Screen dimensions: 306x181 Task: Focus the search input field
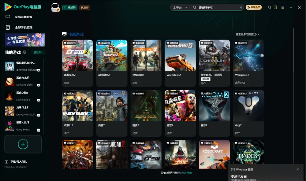coord(218,7)
